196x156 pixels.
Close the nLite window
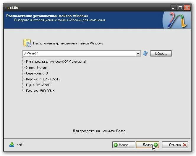pyautogui.click(x=187, y=8)
